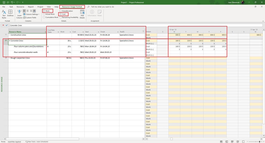Click the Tell me what you want to do box
This screenshot has height=143, width=265.
pyautogui.click(x=102, y=7)
